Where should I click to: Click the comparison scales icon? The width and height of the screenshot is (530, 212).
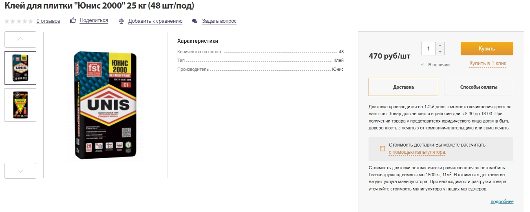pyautogui.click(x=121, y=21)
